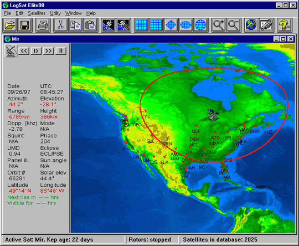Click the ECLIPSE status text
The height and width of the screenshot is (246, 299).
click(52, 154)
